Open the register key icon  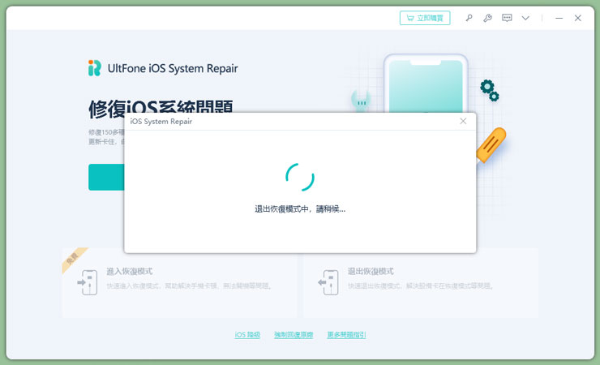tap(469, 18)
